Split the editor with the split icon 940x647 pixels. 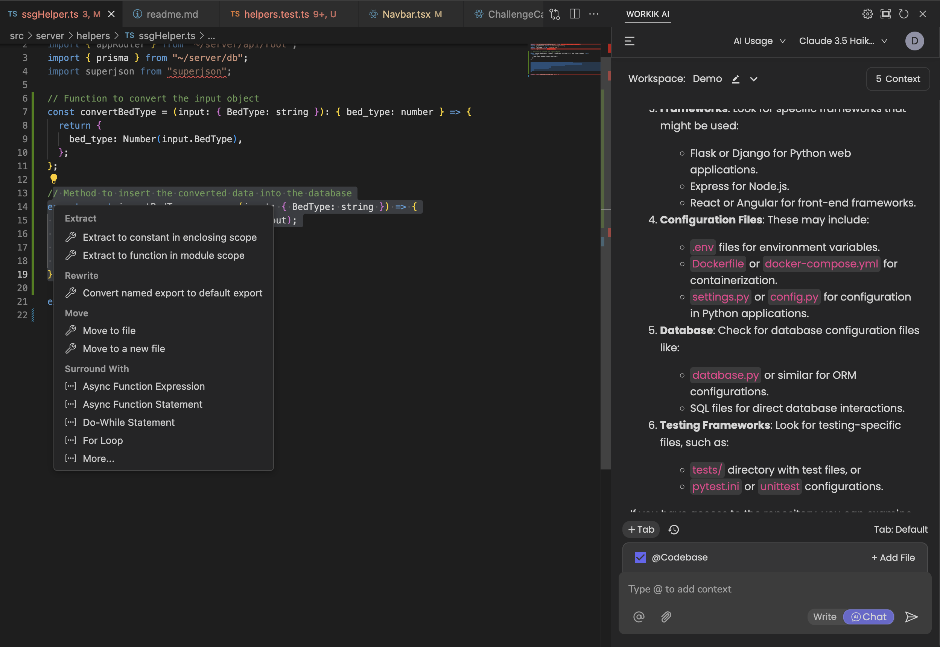coord(574,14)
